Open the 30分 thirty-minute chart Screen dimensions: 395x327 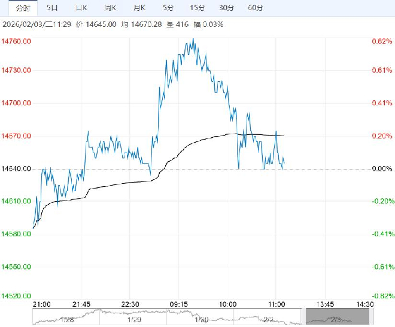pos(226,8)
